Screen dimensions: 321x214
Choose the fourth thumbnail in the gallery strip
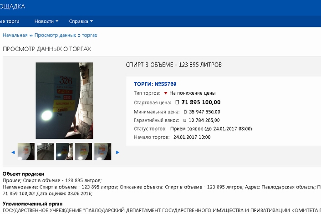[x=83, y=152]
